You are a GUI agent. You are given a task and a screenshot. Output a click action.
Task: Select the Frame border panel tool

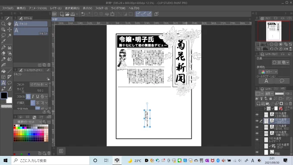click(3, 77)
